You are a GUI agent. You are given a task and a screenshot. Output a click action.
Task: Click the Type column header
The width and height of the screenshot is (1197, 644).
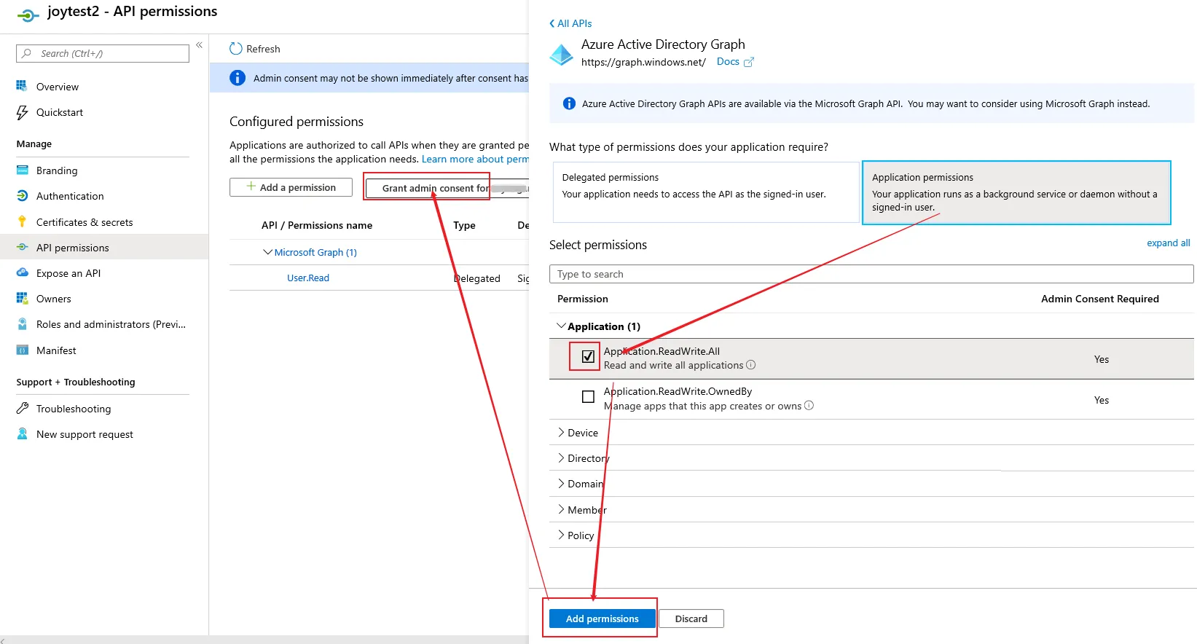464,225
